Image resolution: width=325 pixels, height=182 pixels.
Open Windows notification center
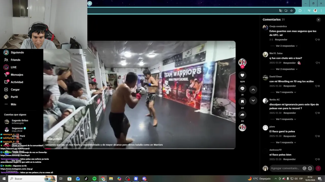click(x=320, y=179)
